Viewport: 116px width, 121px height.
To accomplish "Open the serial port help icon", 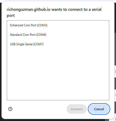I will (x=10, y=109).
